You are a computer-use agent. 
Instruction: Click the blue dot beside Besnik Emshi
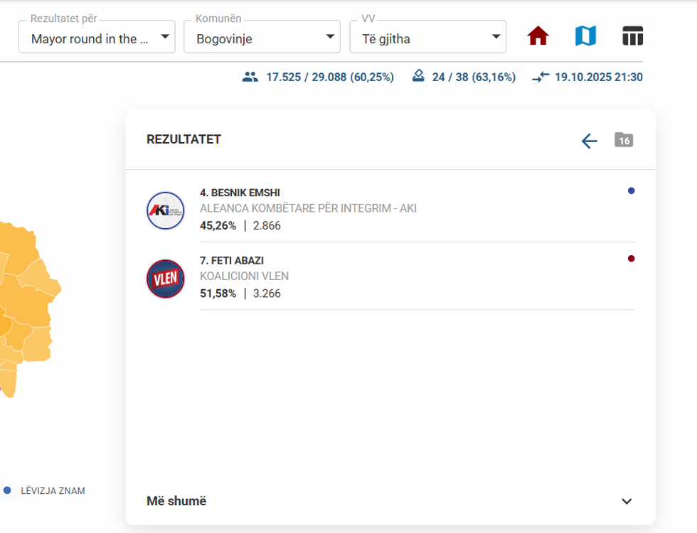click(631, 190)
